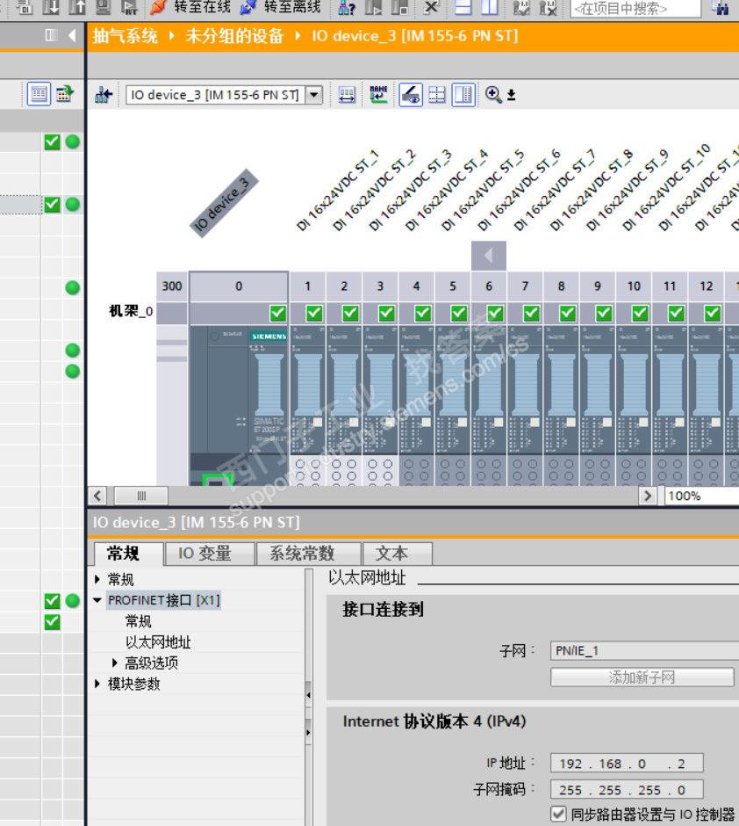Click the NAME assign device name icon
This screenshot has height=826, width=739.
click(x=378, y=94)
